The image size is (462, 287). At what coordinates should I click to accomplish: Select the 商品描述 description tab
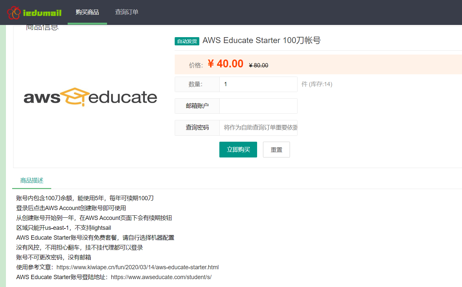point(32,180)
